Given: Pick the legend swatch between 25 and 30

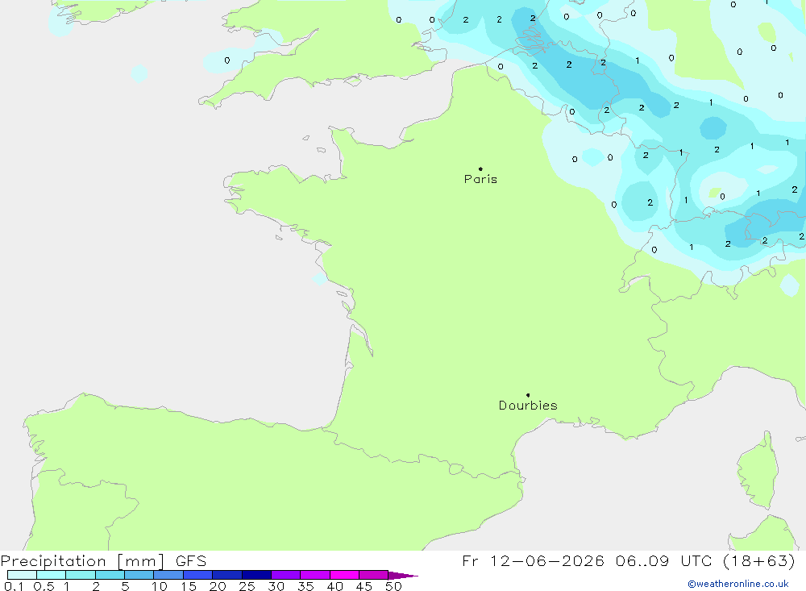Looking at the screenshot, I should 256,575.
